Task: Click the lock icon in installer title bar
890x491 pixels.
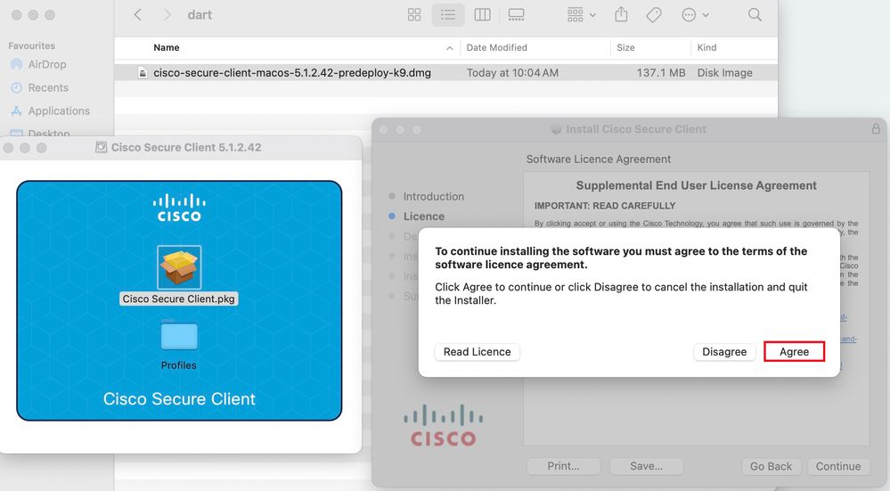Action: pyautogui.click(x=876, y=129)
